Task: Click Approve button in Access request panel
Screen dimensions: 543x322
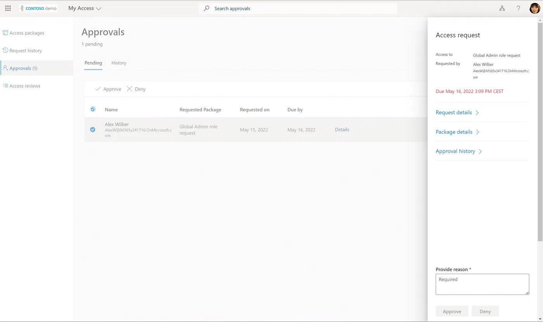Action: point(452,312)
